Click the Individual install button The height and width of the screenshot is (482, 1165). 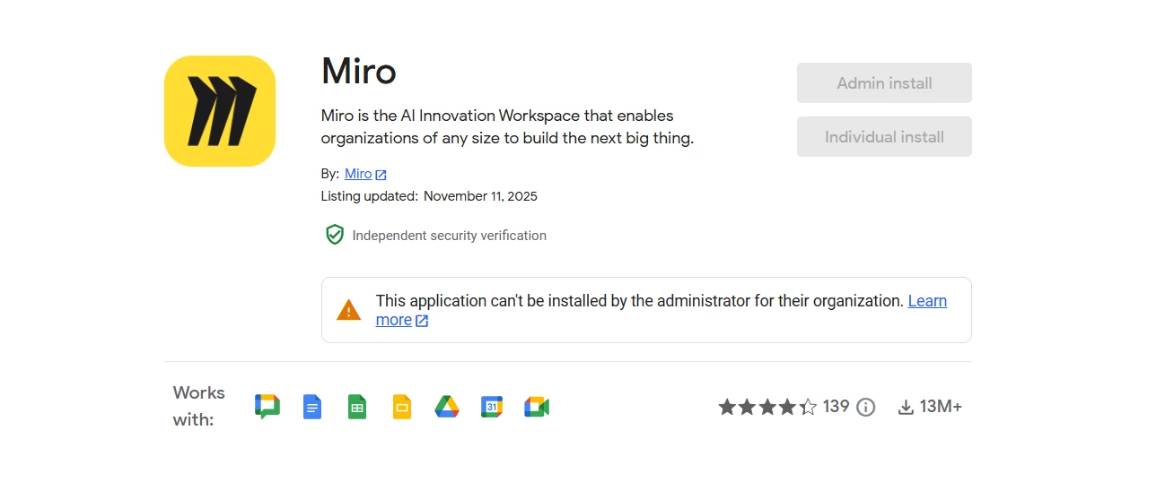884,137
